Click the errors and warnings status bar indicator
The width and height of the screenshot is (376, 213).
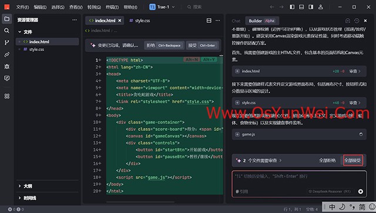(x=16, y=209)
